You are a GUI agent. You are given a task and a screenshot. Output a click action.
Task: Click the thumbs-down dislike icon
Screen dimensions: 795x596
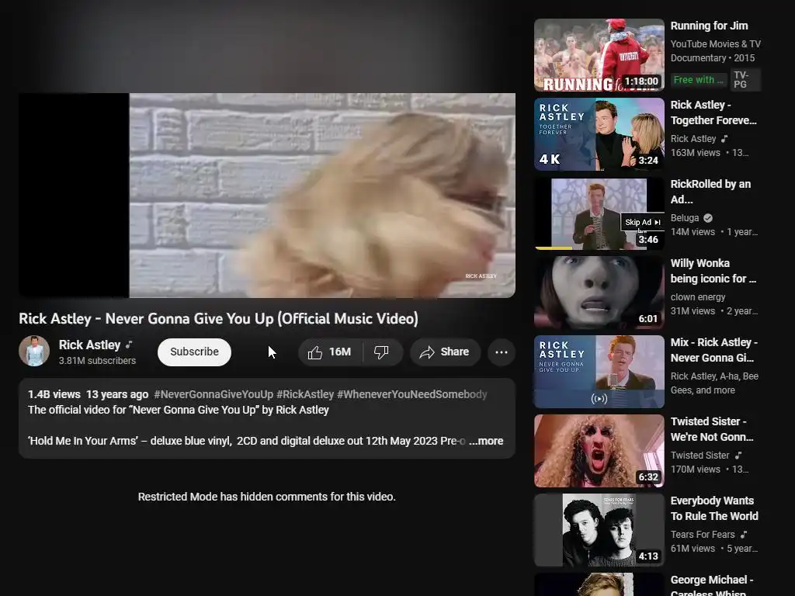(382, 352)
